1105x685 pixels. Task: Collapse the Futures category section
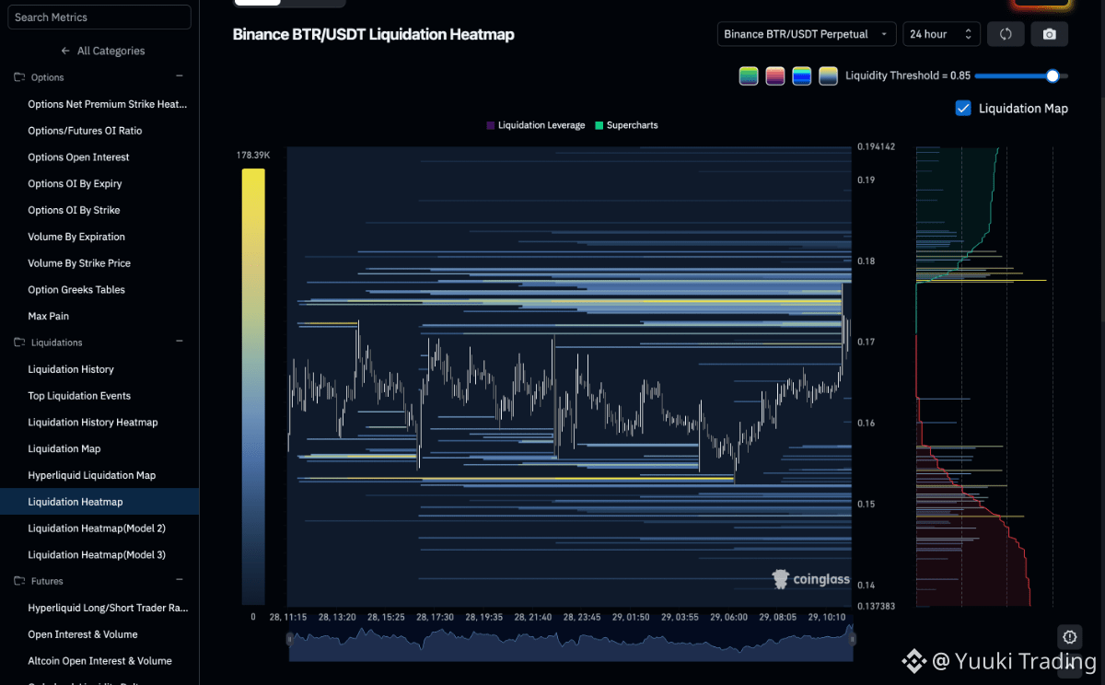pyautogui.click(x=180, y=580)
